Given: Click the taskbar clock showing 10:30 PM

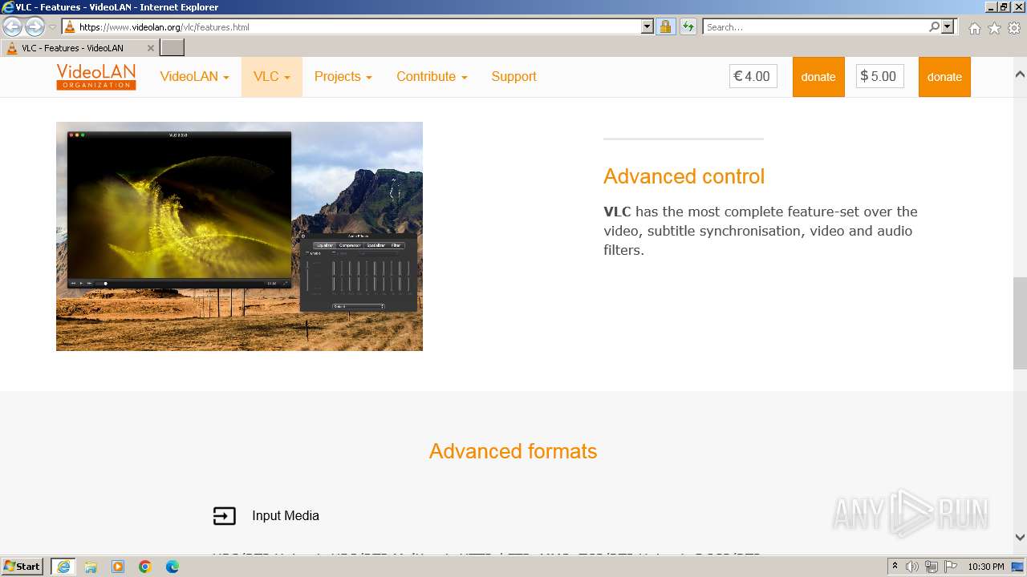Looking at the screenshot, I should pyautogui.click(x=986, y=567).
